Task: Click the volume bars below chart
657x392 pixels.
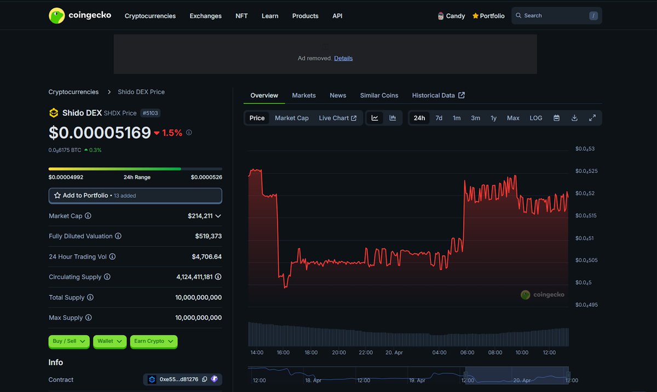Action: click(x=408, y=335)
